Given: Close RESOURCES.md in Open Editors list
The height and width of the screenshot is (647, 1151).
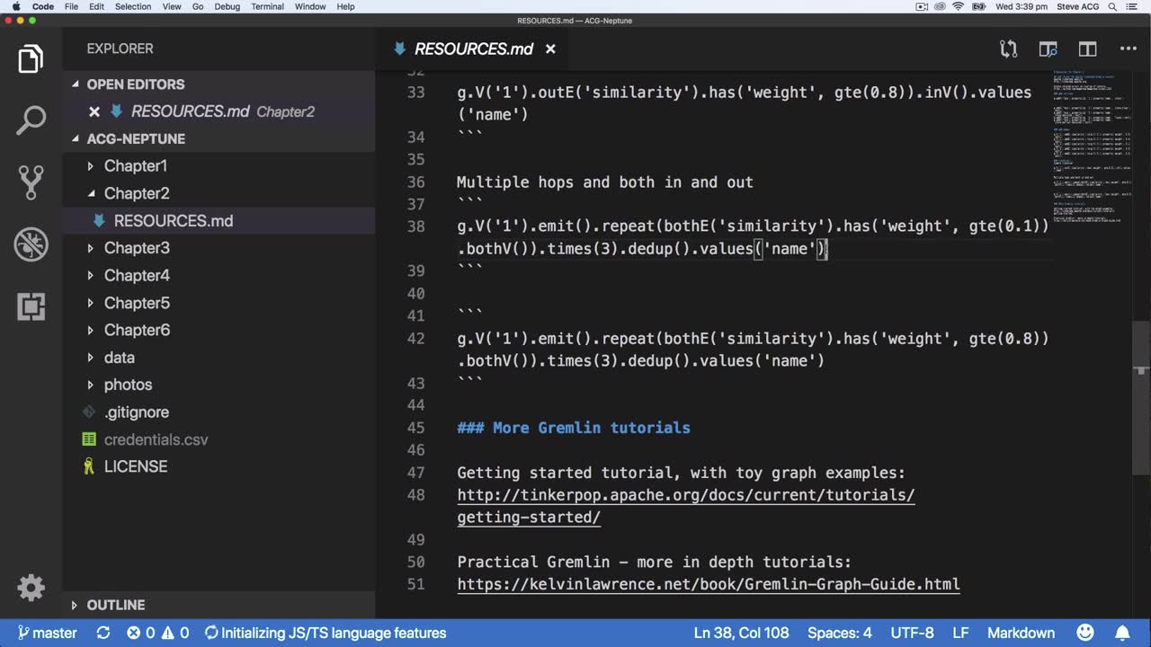Looking at the screenshot, I should (94, 111).
